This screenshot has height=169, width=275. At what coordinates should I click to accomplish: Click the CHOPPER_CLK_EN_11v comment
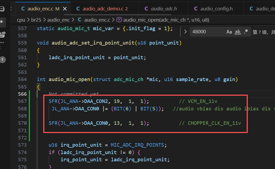(210, 123)
